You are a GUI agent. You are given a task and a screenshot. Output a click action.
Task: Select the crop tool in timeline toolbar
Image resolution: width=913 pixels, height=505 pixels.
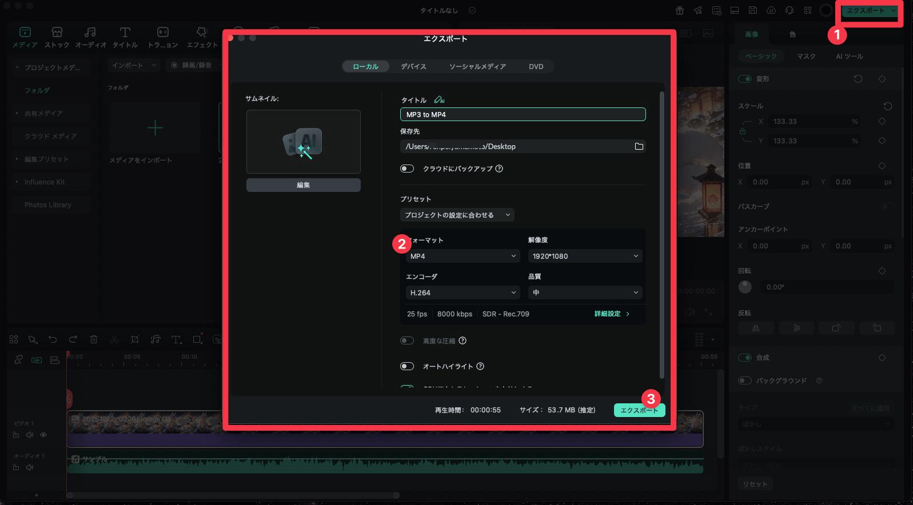tap(135, 339)
